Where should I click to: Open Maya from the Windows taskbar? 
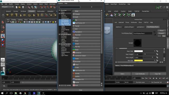point(39,93)
